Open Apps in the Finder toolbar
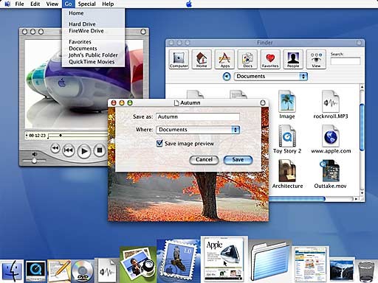 224,59
